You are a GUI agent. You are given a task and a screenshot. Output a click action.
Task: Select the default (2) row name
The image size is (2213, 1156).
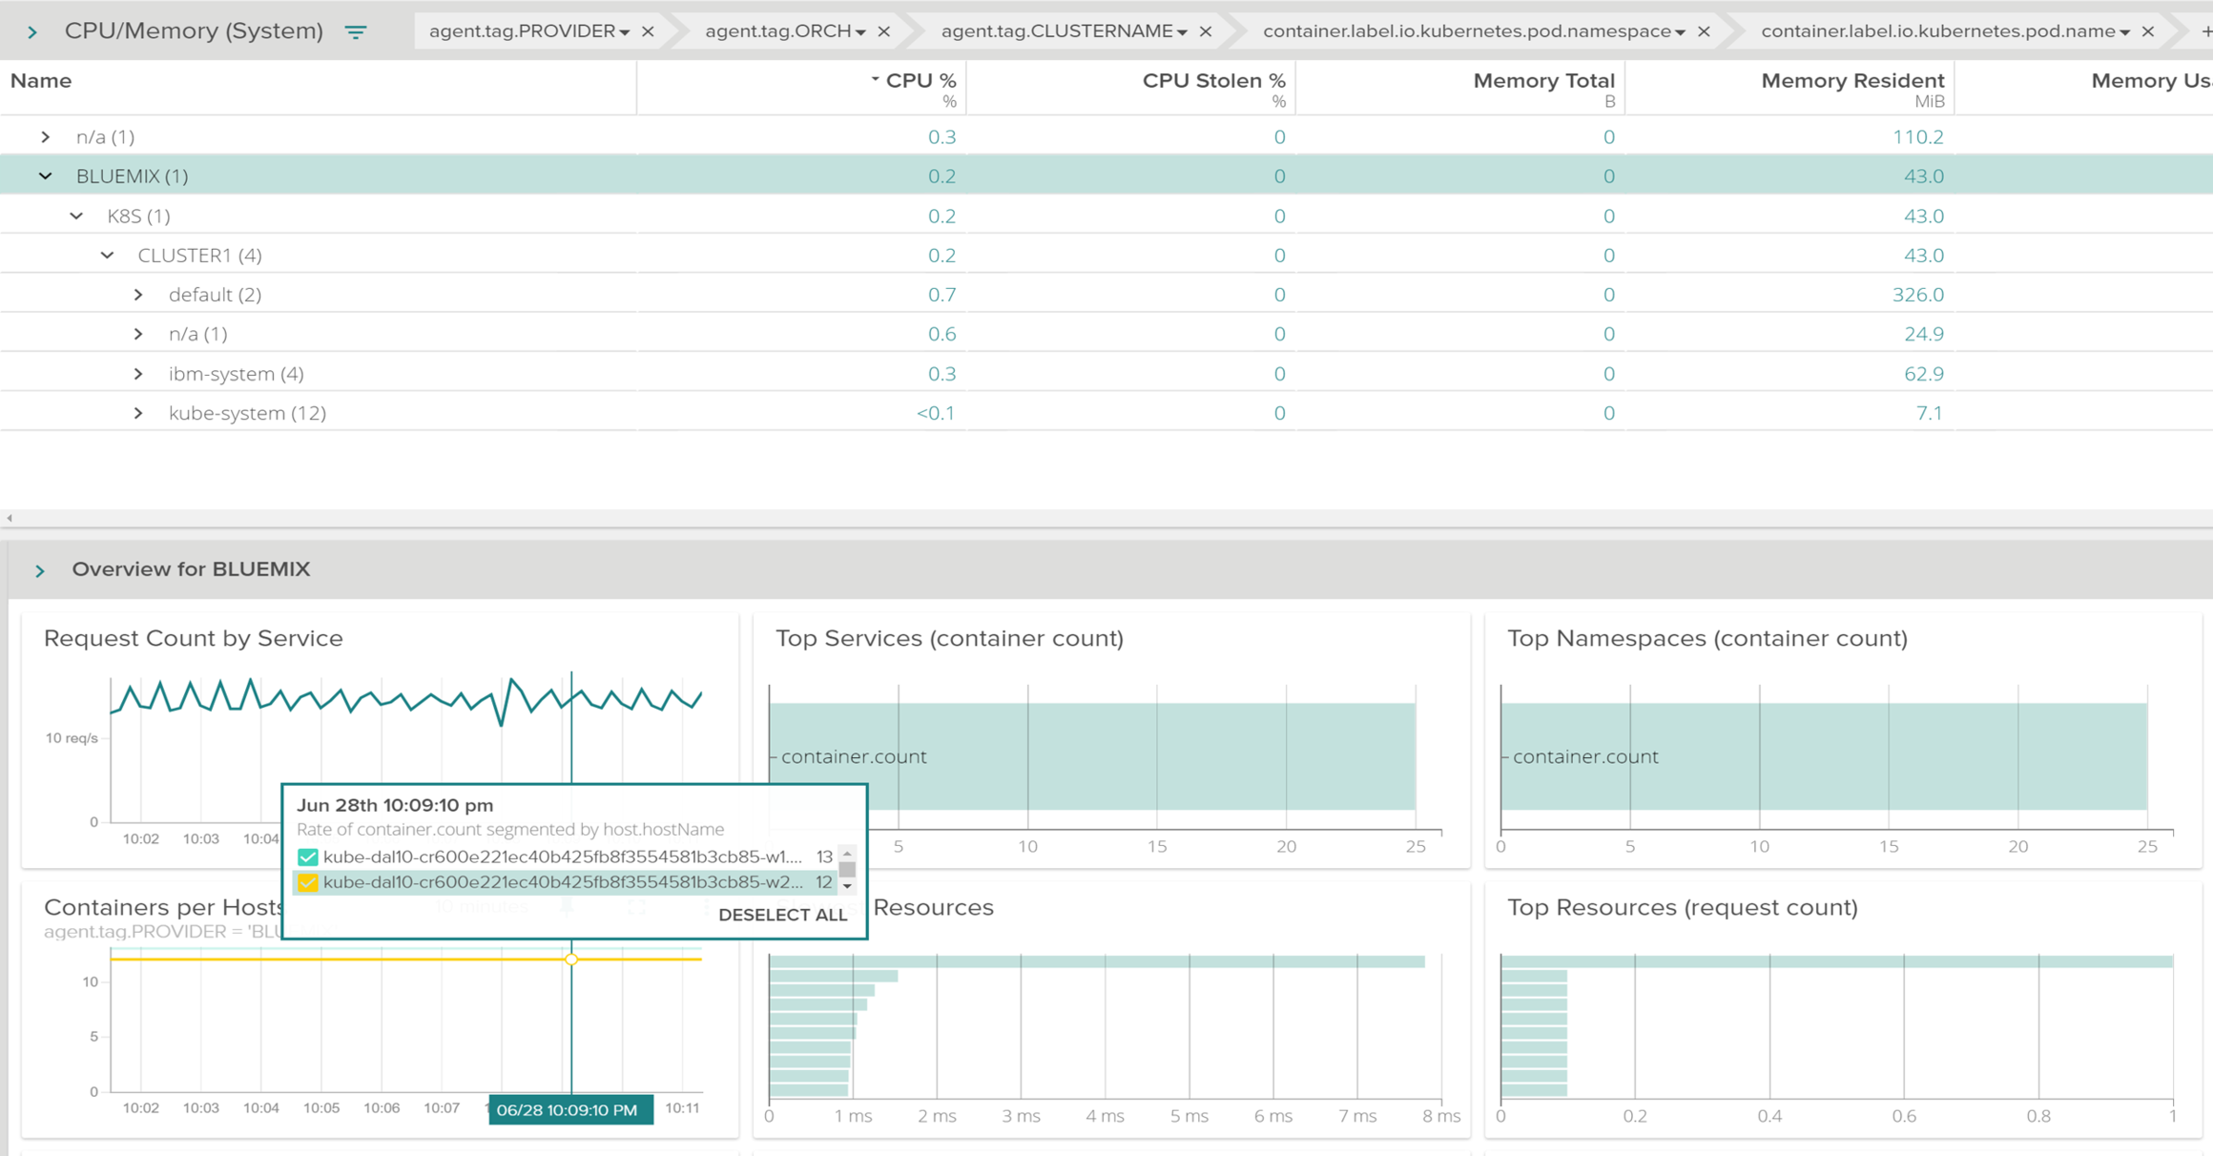click(215, 295)
